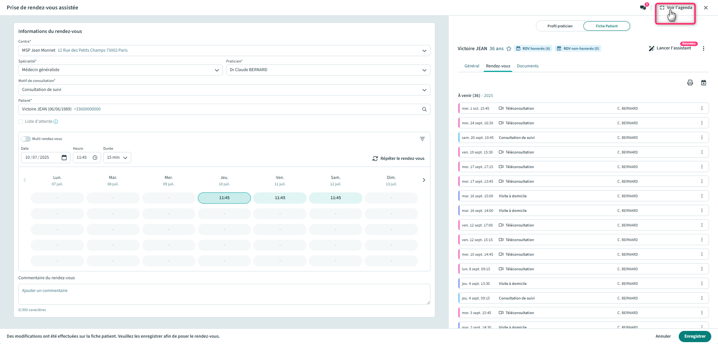Click the cancel appointments calendar icon

pyautogui.click(x=703, y=83)
